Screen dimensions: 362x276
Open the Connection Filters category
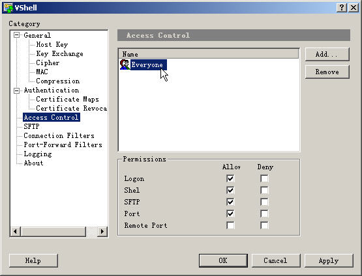click(59, 135)
